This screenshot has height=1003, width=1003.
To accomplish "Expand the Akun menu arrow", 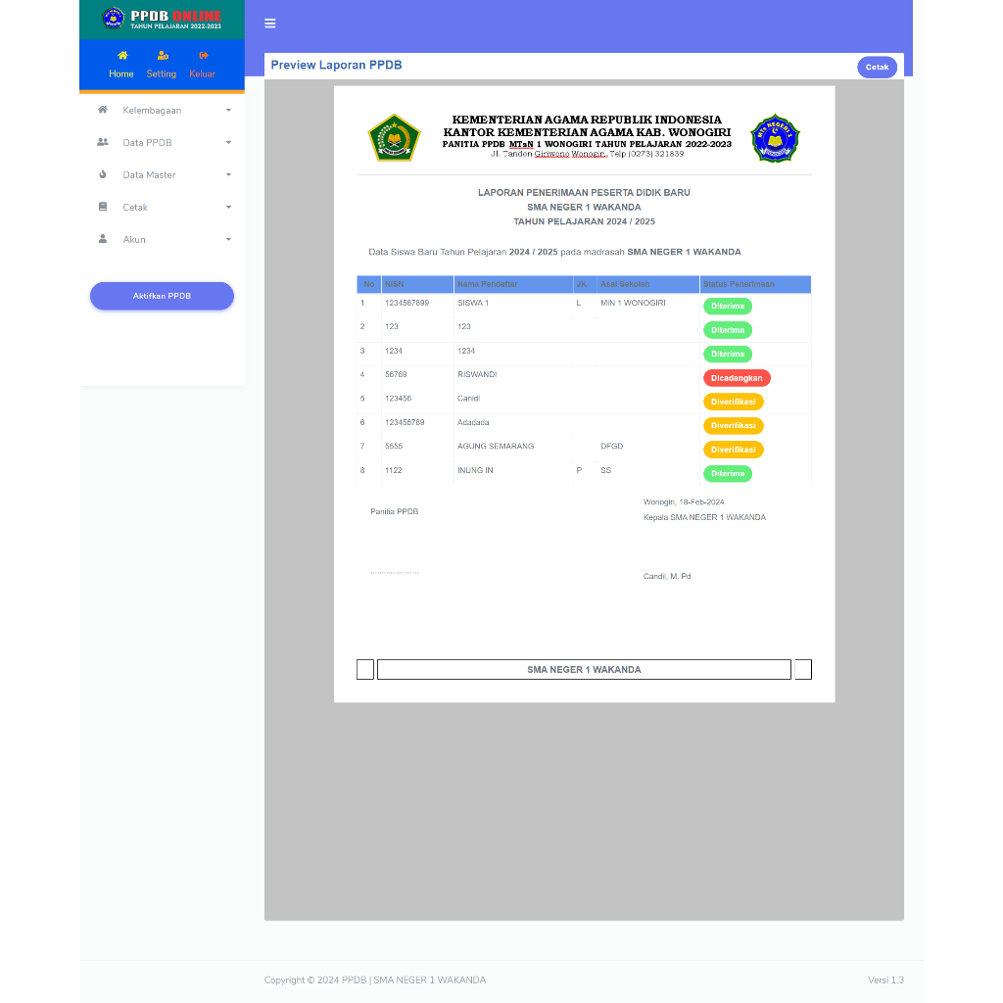I will click(228, 239).
